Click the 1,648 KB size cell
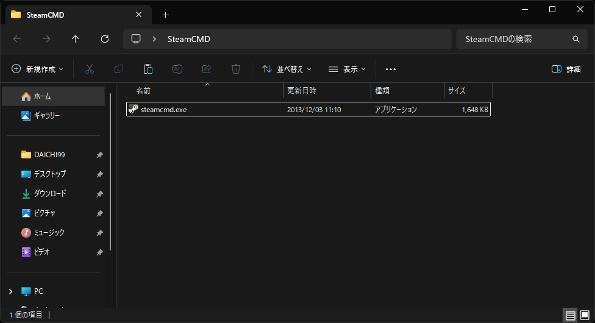Image resolution: width=595 pixels, height=323 pixels. tap(475, 110)
